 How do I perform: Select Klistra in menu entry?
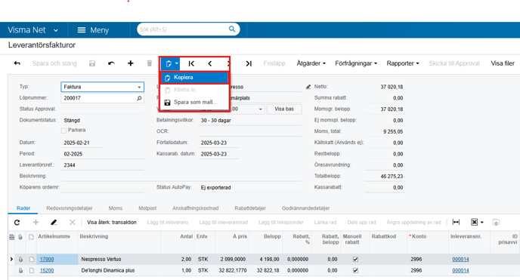tap(195, 90)
